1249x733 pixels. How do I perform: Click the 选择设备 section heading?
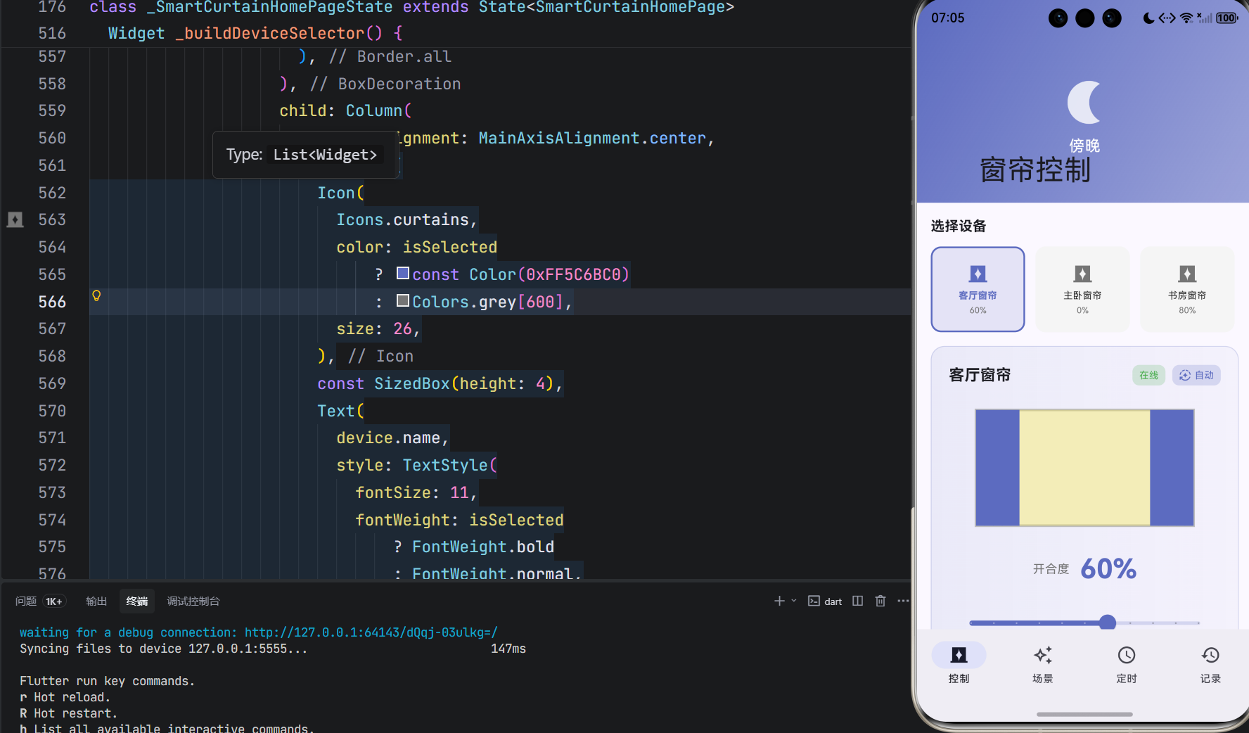tap(959, 226)
